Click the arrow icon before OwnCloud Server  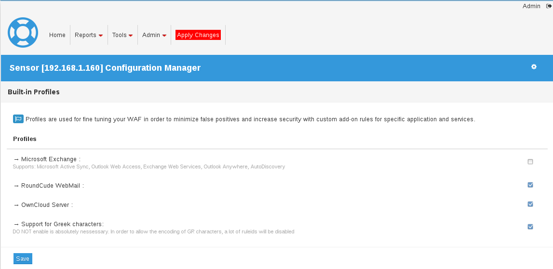[x=16, y=205]
